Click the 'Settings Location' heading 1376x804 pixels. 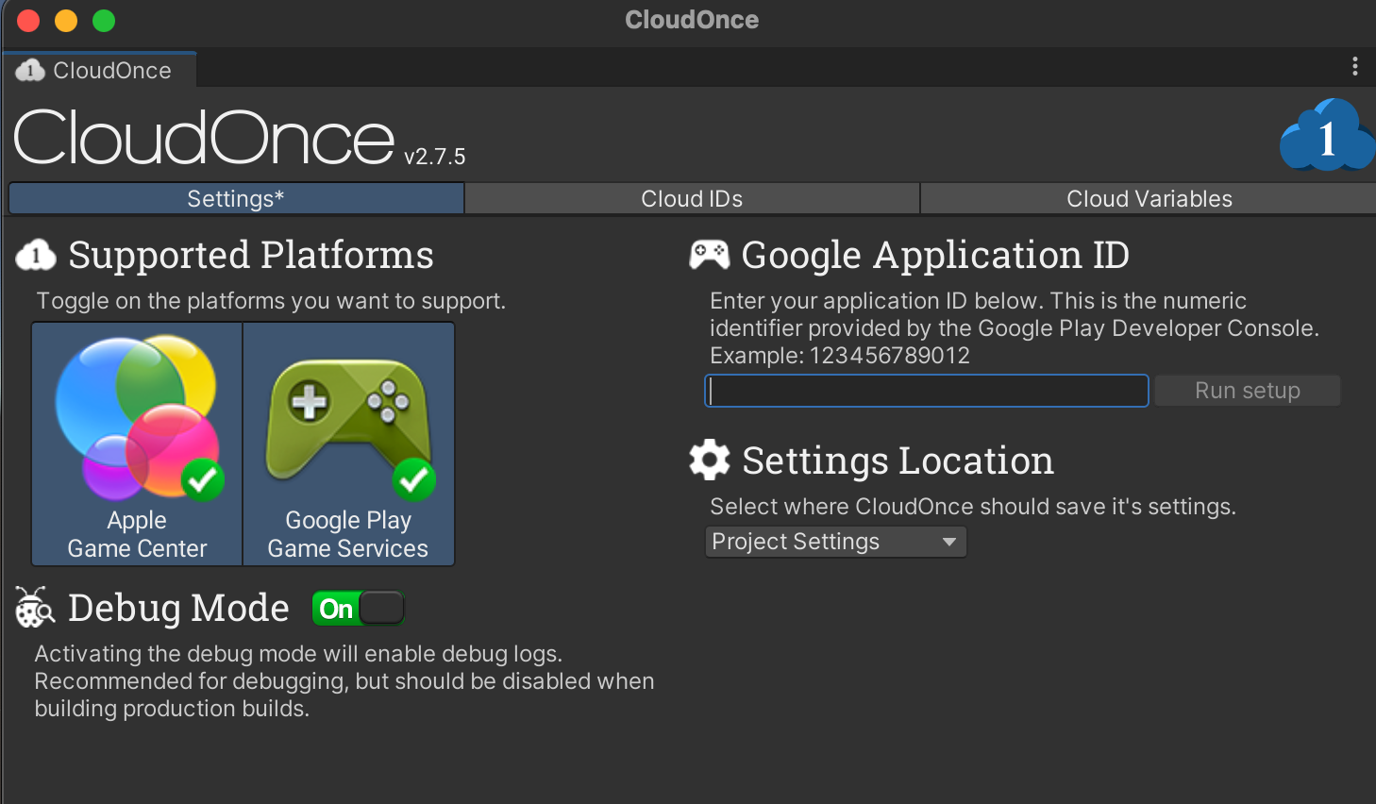coord(898,461)
